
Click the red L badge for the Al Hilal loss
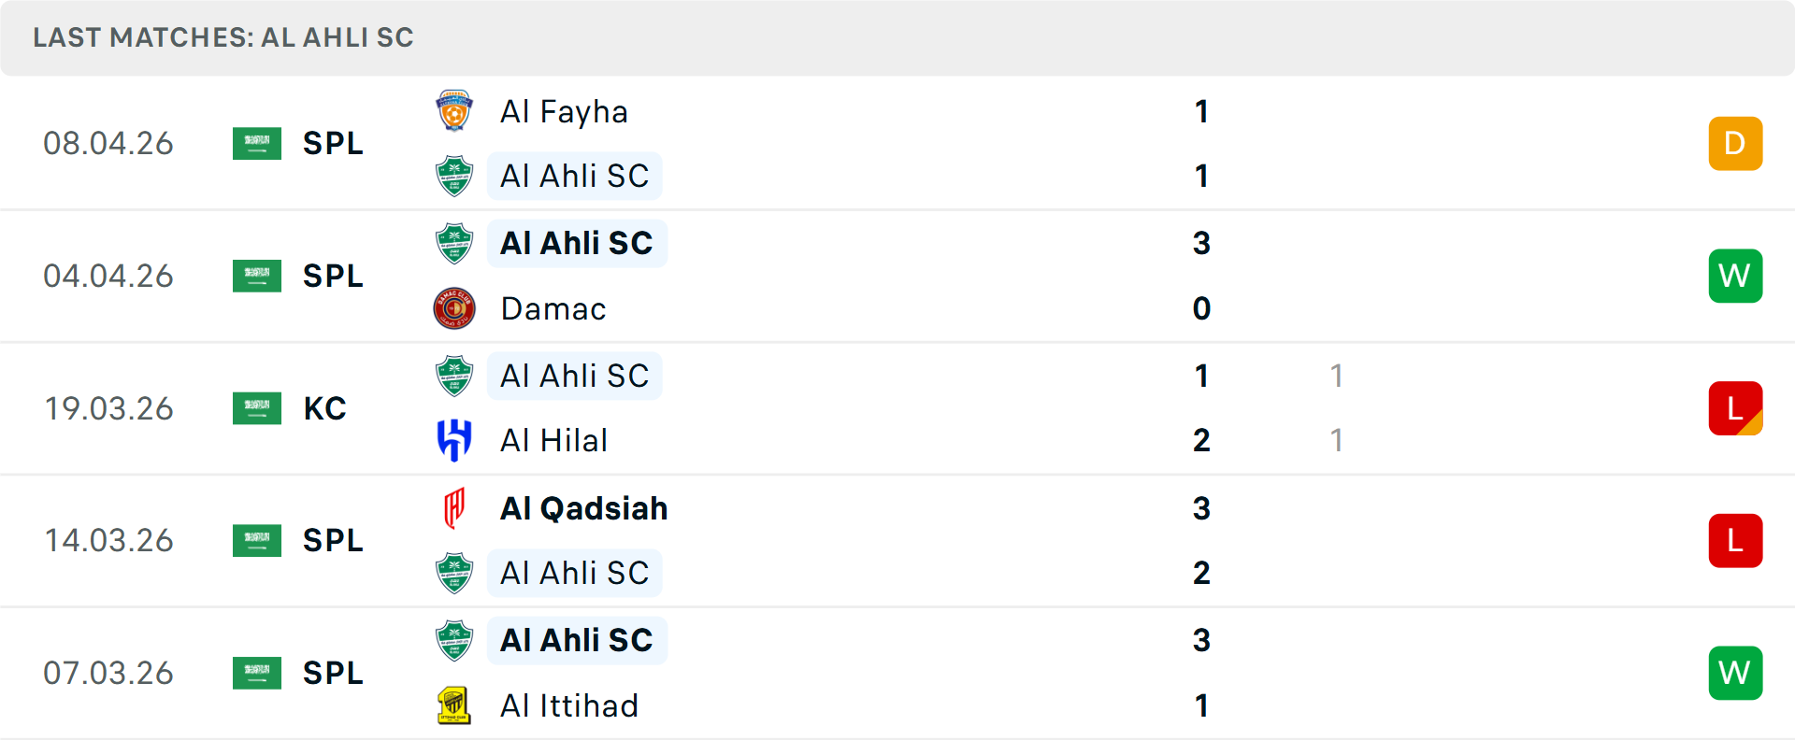tap(1735, 408)
